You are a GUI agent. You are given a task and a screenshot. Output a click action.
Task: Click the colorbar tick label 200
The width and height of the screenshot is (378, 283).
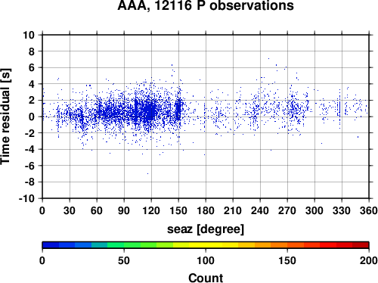point(369,260)
